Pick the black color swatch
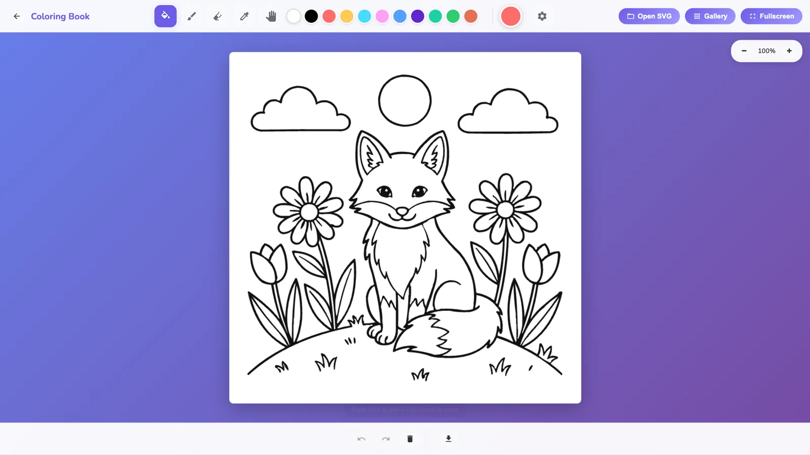The image size is (810, 455). [311, 16]
